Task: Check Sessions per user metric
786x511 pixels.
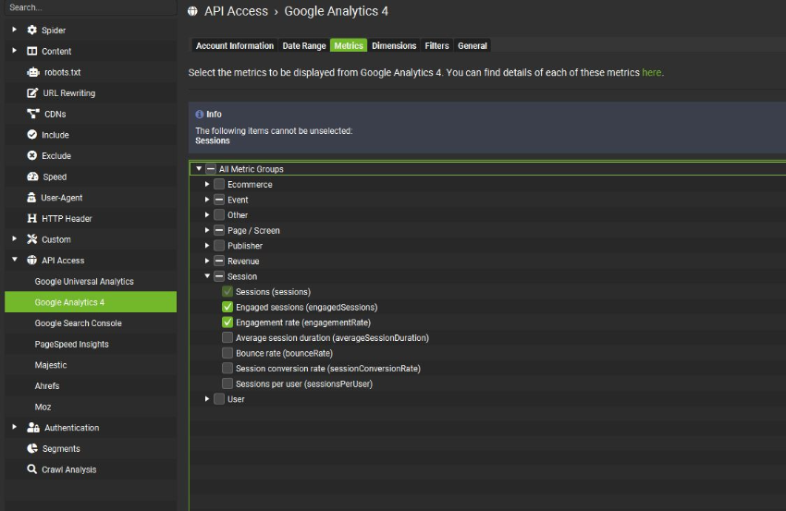Action: pyautogui.click(x=227, y=383)
